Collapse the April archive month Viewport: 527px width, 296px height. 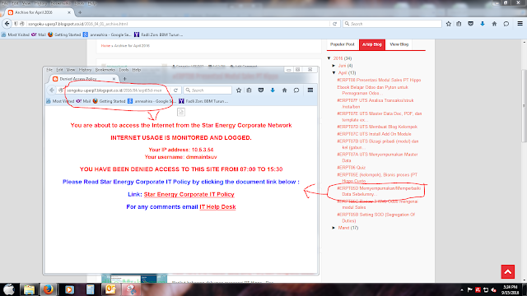[333, 73]
